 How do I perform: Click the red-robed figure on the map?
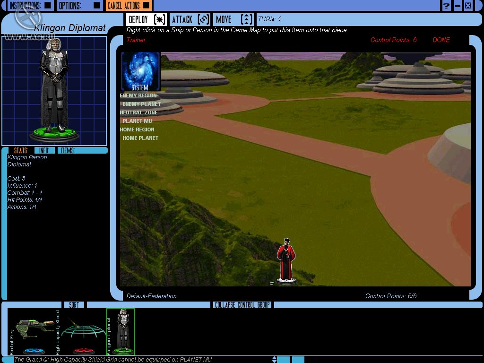286,261
